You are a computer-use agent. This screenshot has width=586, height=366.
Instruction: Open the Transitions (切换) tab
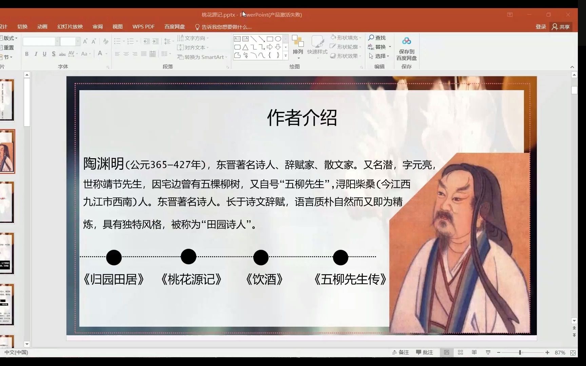tap(22, 27)
